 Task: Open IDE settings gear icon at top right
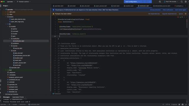[x=186, y=2]
